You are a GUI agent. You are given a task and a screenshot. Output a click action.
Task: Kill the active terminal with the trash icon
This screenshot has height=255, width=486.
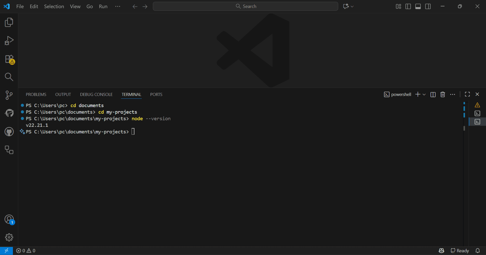(x=442, y=94)
